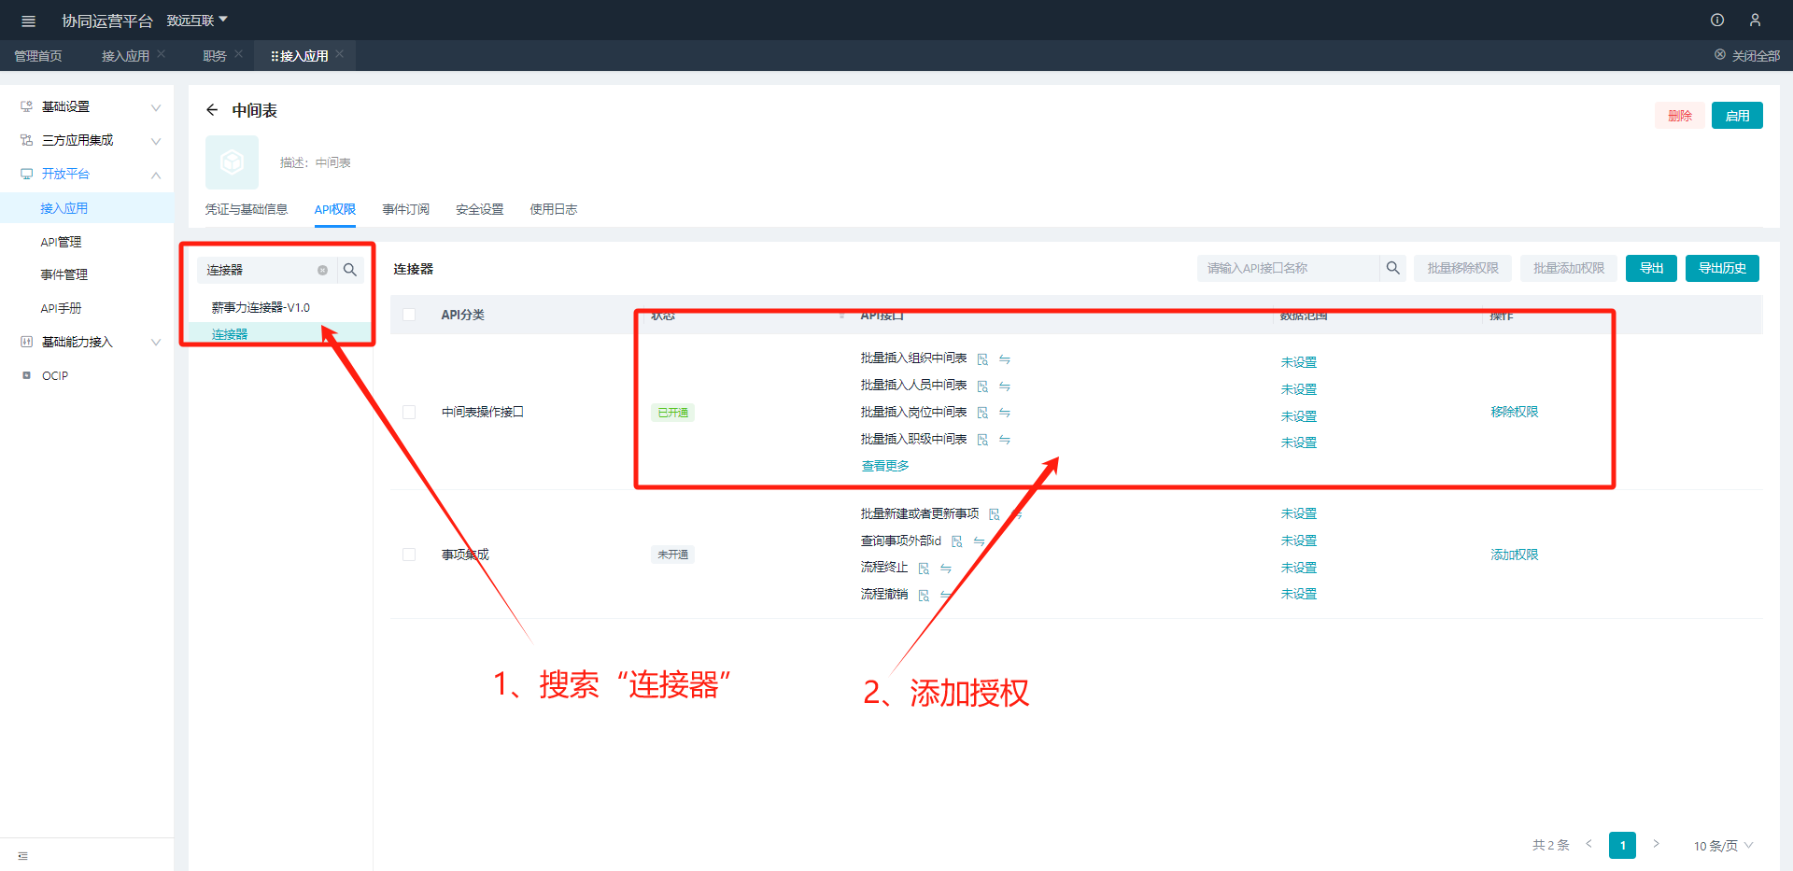Open the 使用日志 tab
Viewport: 1793px width, 871px height.
pos(554,209)
